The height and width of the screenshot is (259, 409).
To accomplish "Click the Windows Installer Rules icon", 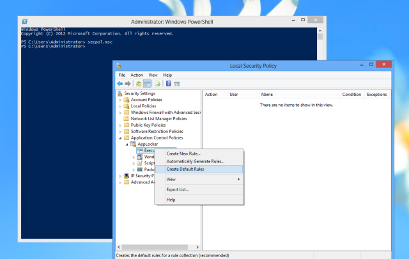I will click(x=140, y=157).
